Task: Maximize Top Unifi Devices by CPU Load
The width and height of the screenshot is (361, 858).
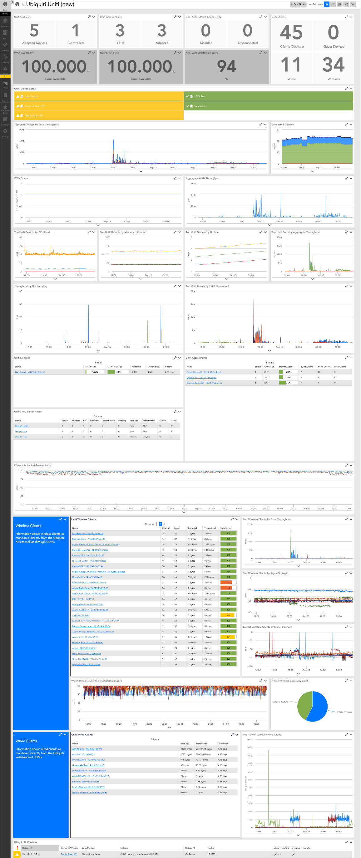Action: click(89, 232)
